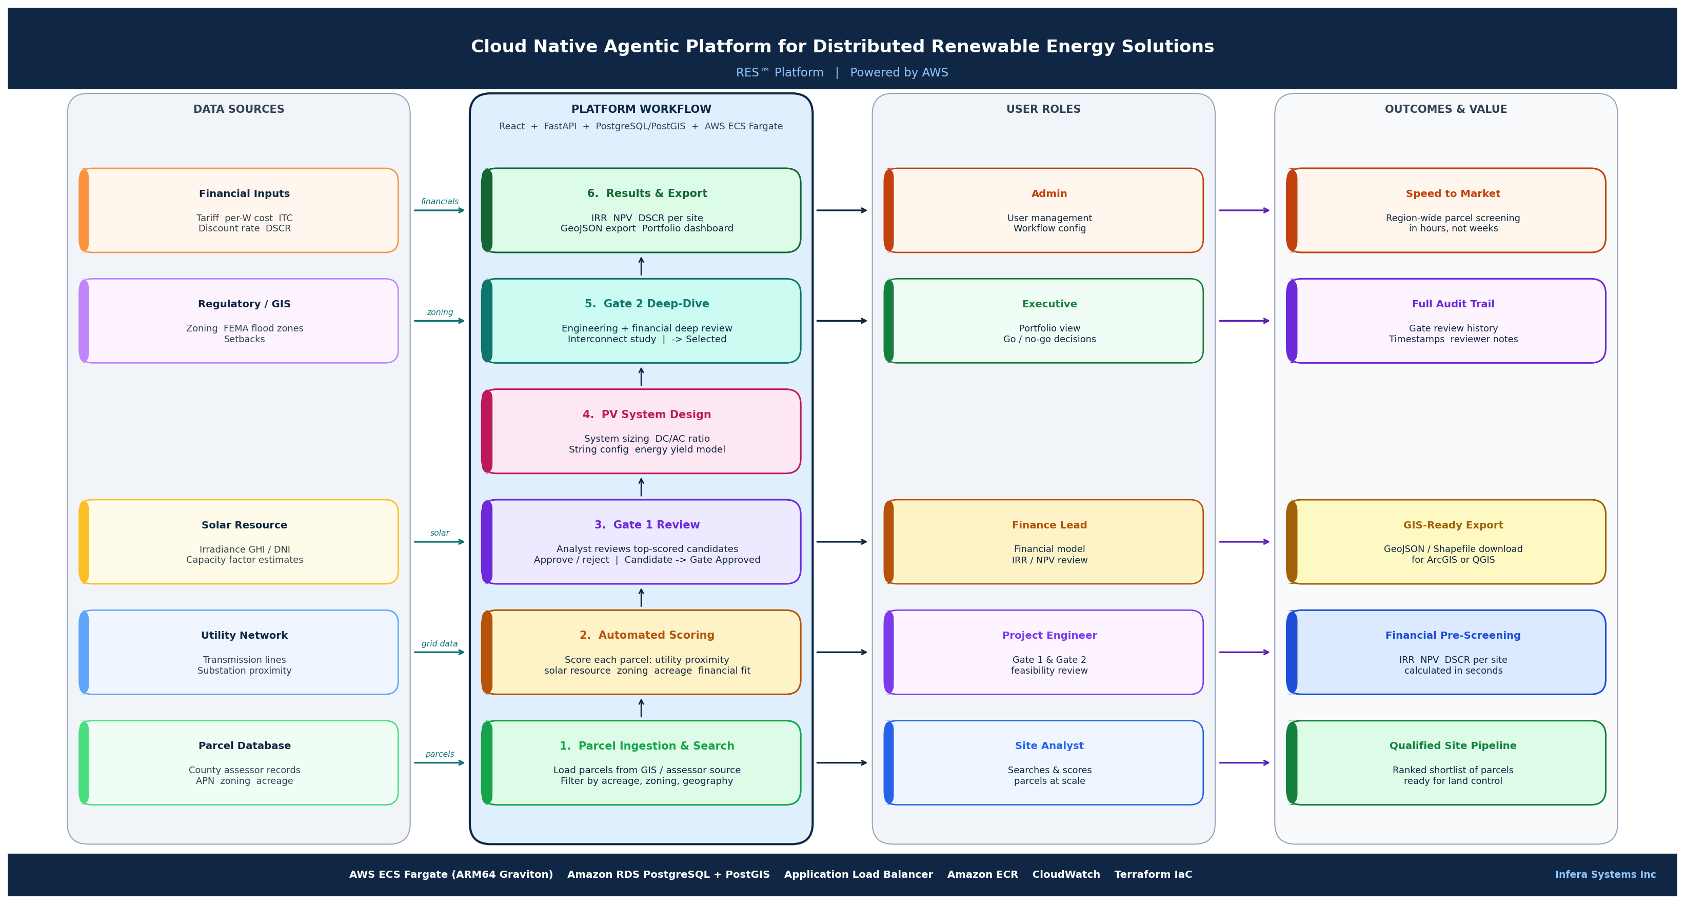This screenshot has width=1685, height=904.
Task: Click the 'grid data' arrow label
Action: [440, 644]
